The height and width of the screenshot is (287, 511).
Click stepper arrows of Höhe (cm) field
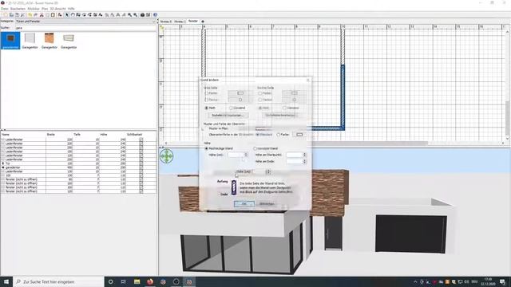click(x=246, y=155)
